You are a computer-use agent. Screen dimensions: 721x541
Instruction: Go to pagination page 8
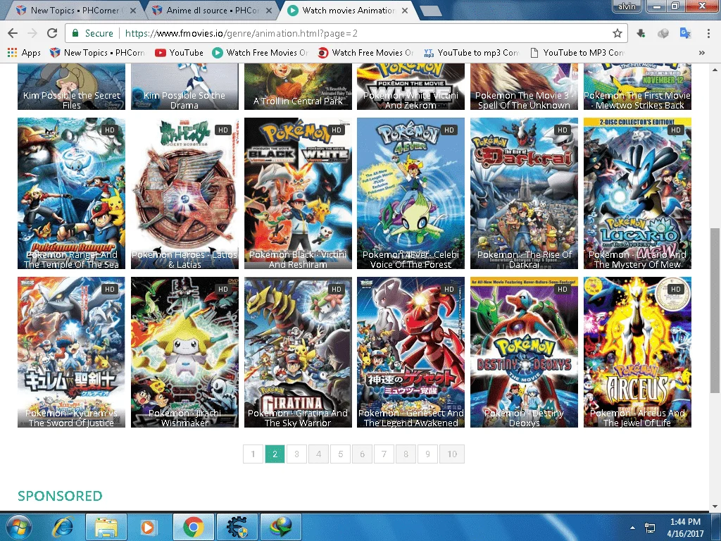pyautogui.click(x=406, y=454)
